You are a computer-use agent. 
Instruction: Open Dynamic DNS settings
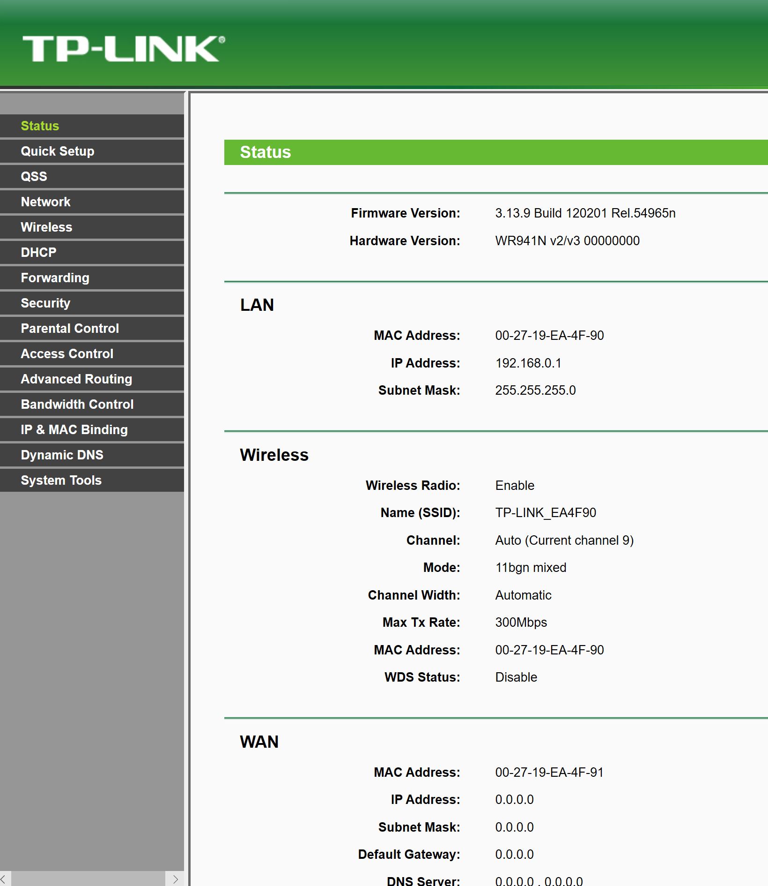[x=92, y=455]
